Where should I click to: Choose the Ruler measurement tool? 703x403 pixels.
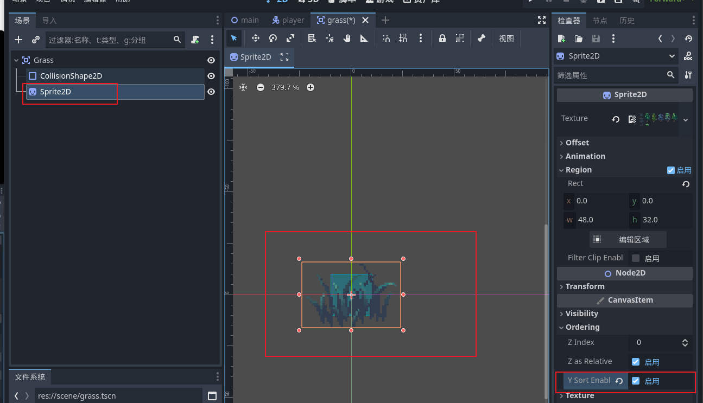[x=364, y=38]
